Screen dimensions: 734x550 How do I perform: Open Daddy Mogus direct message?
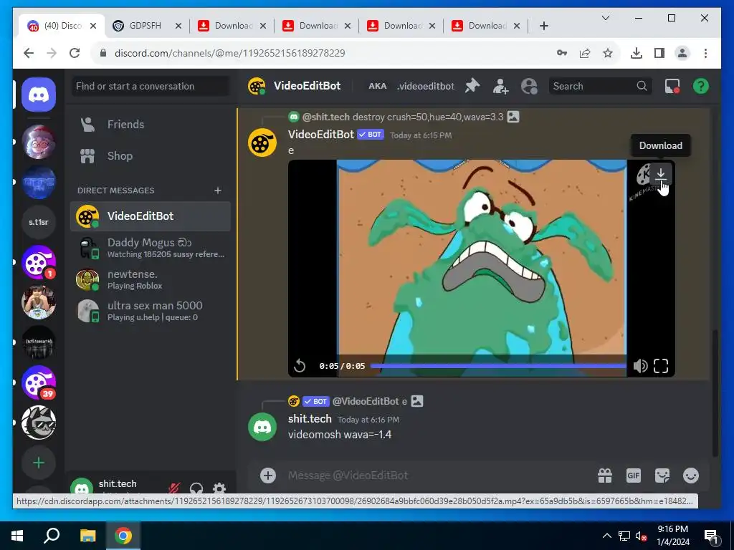151,248
